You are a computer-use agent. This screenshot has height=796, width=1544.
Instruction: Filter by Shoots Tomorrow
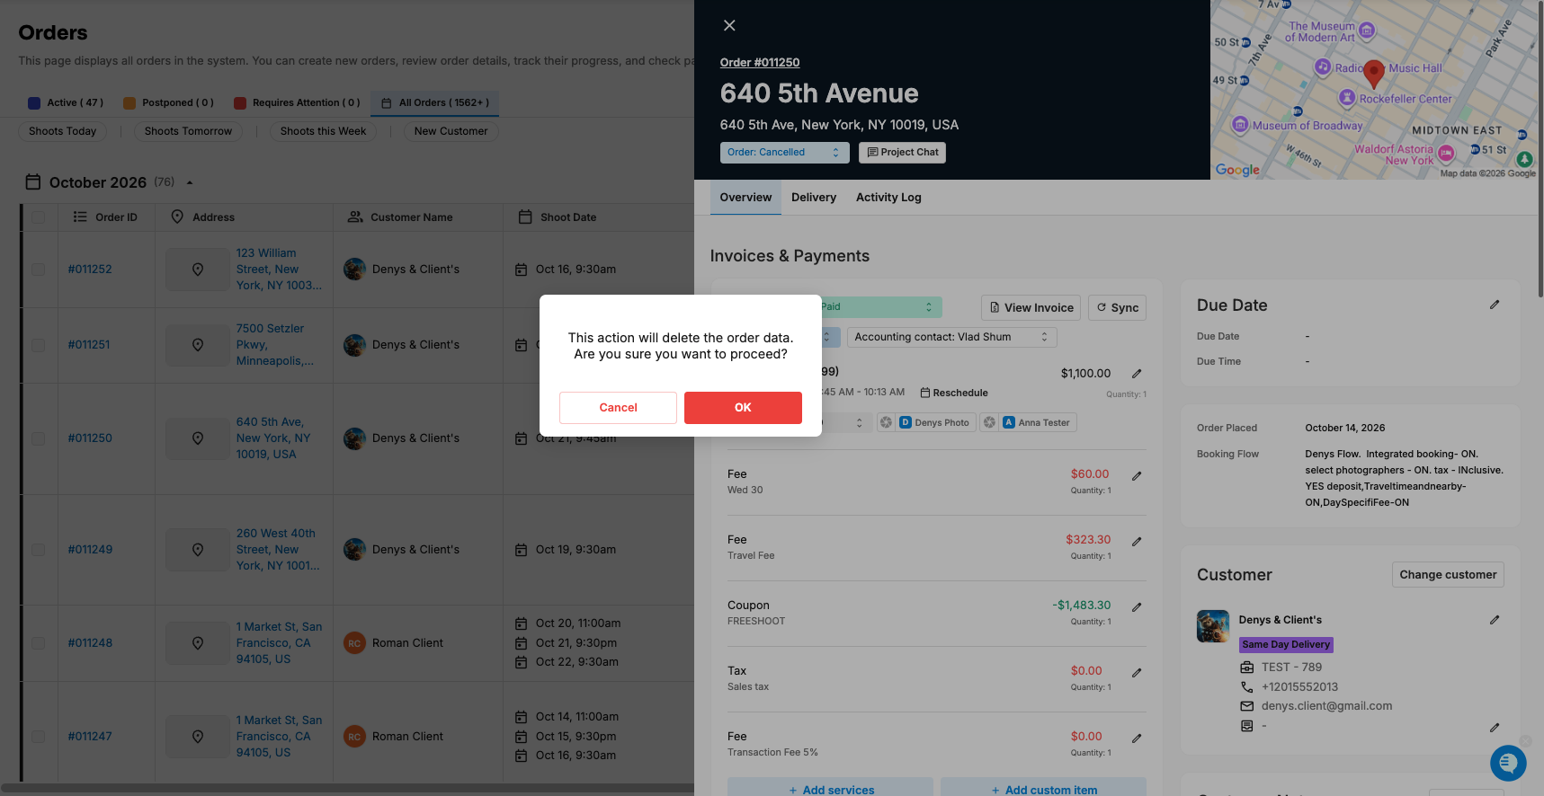tap(188, 131)
